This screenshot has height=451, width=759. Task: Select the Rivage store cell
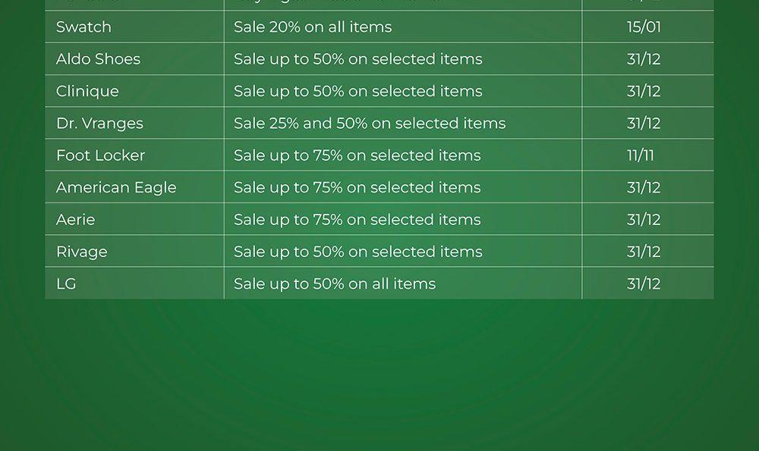point(82,252)
